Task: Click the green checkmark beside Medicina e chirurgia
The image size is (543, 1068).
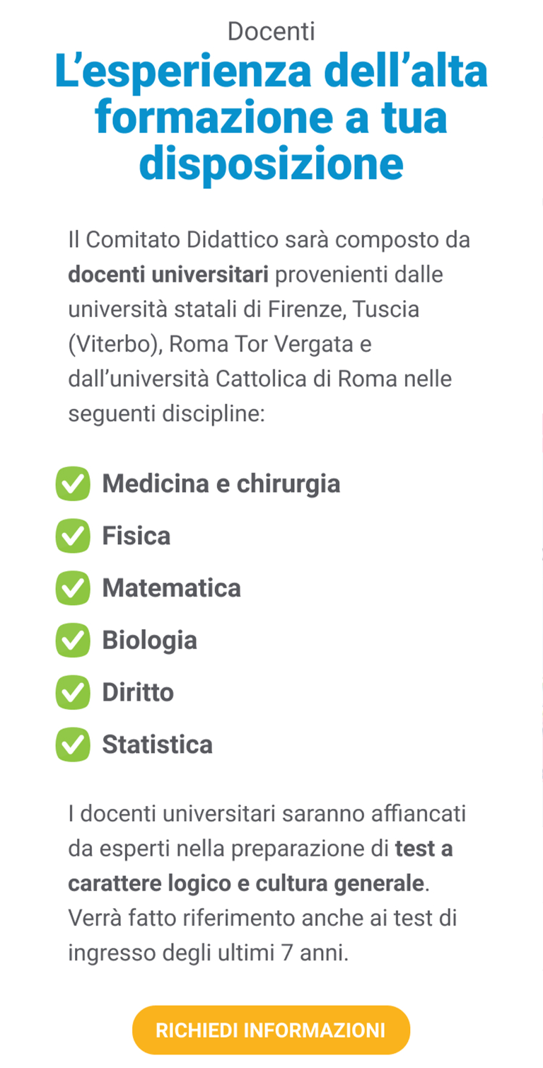Action: 73,484
